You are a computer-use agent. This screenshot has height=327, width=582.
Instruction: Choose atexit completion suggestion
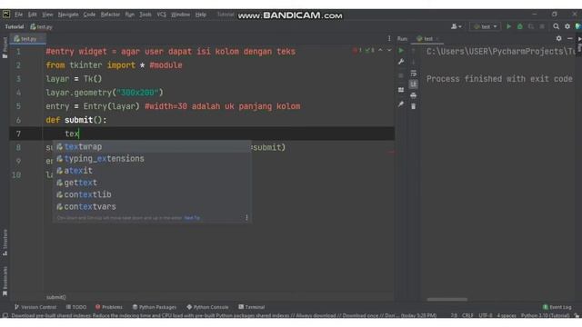(x=152, y=171)
